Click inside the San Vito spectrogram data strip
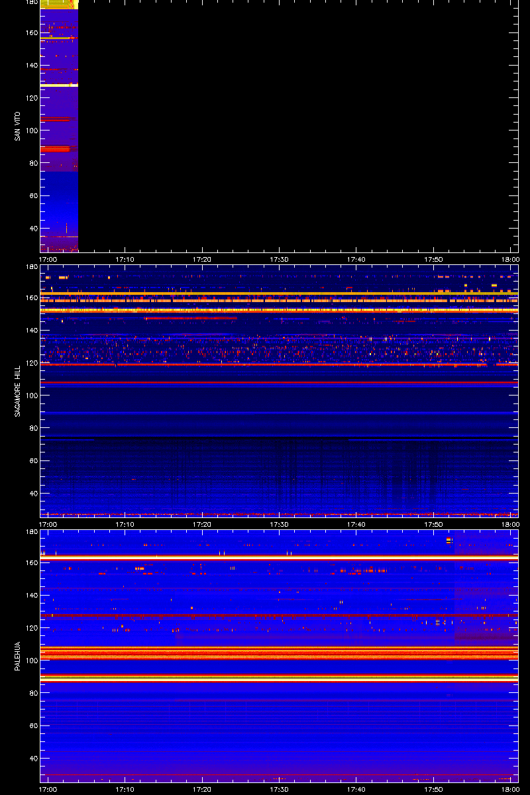The image size is (530, 795). [59, 126]
